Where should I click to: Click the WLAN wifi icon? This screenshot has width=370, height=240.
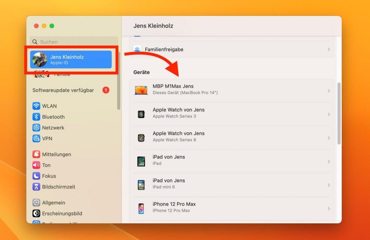[x=36, y=106]
